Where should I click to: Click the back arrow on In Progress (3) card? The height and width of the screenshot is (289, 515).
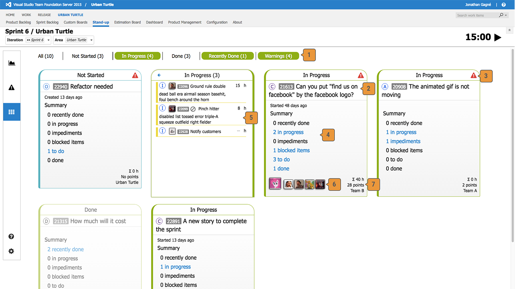tap(159, 75)
